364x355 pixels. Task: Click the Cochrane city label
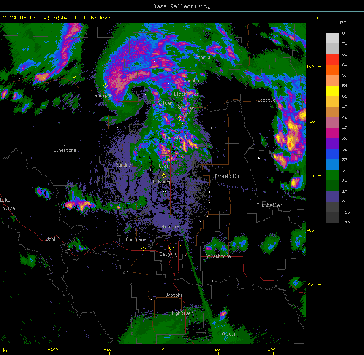(136, 239)
